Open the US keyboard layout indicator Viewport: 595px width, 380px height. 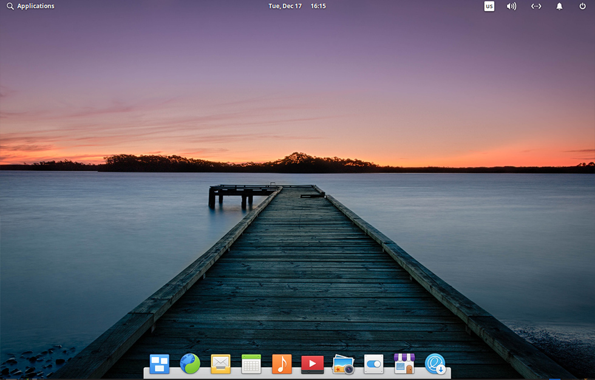click(x=489, y=6)
